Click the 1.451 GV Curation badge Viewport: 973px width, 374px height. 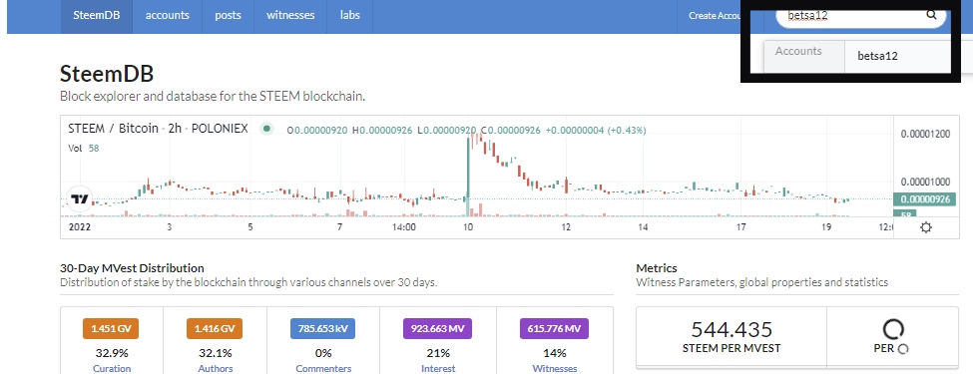(111, 328)
